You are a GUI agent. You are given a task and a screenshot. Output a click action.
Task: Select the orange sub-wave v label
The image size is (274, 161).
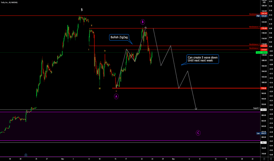pyautogui.click(x=116, y=91)
